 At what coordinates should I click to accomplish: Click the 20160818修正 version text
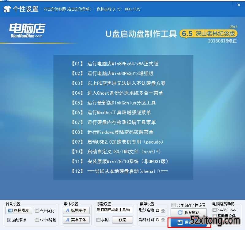click(x=222, y=41)
